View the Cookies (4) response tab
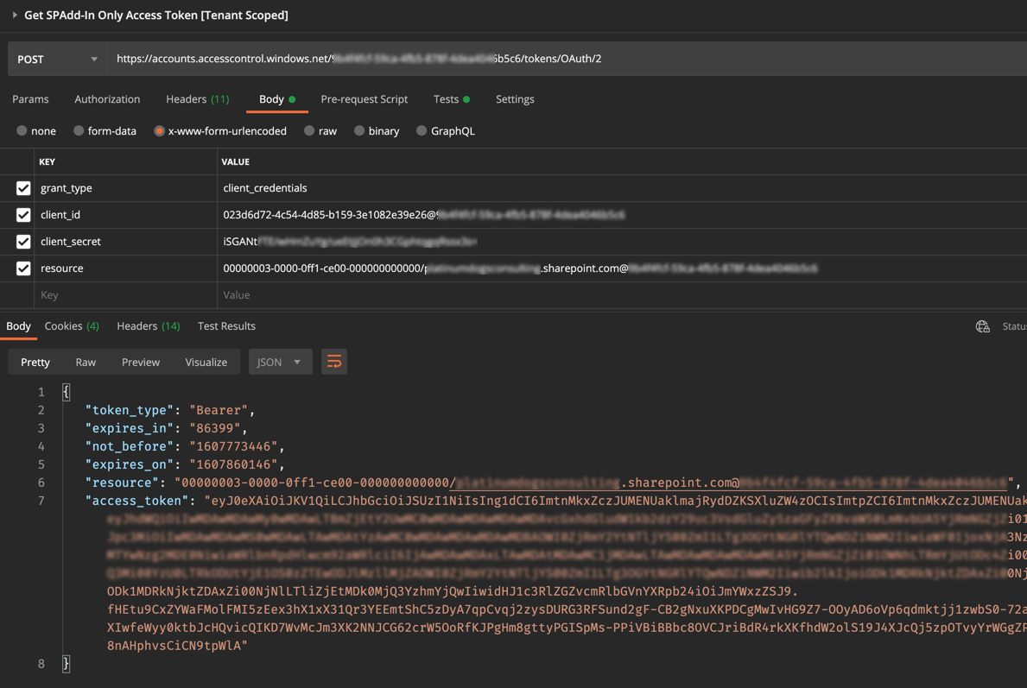1027x688 pixels. [72, 326]
